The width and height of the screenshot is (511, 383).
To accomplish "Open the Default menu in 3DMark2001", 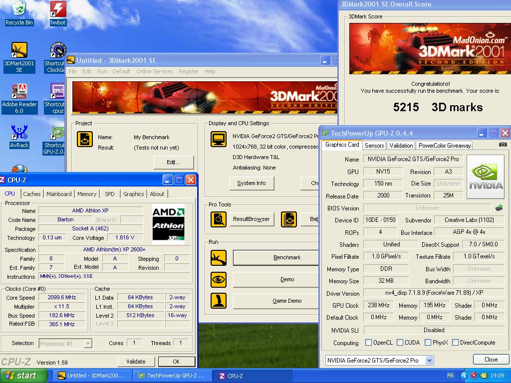I will pyautogui.click(x=121, y=71).
